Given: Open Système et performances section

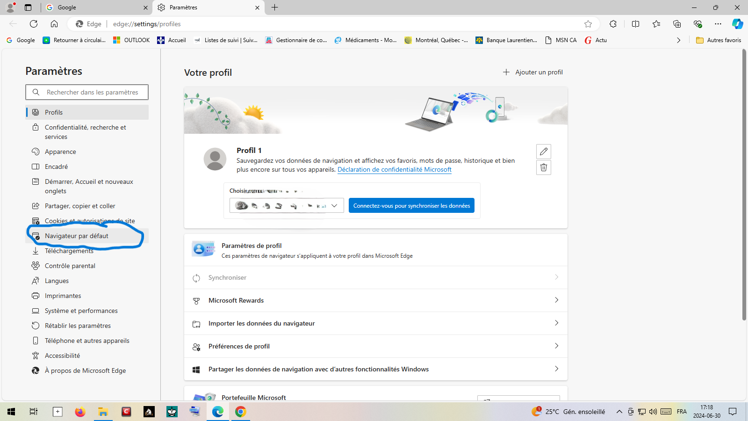Looking at the screenshot, I should [87, 311].
